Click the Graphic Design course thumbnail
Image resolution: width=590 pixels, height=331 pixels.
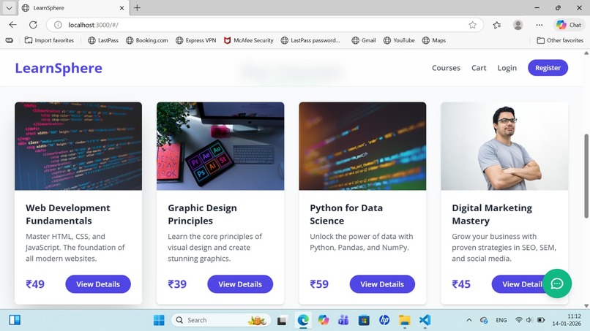[x=220, y=146]
